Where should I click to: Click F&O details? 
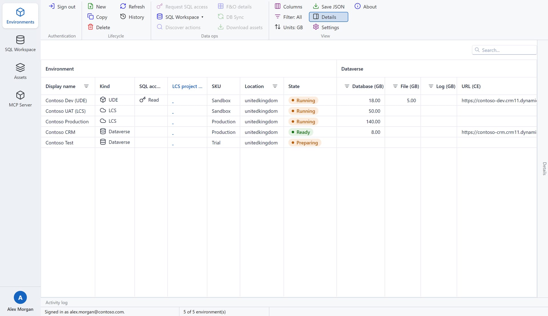(x=235, y=7)
